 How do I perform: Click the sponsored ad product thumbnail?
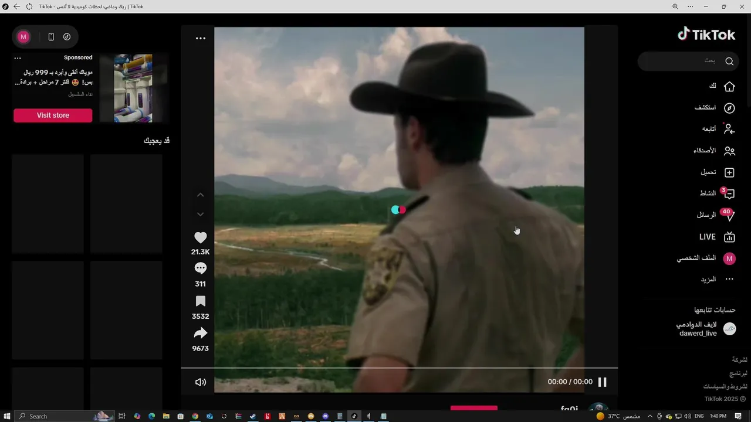click(x=133, y=89)
